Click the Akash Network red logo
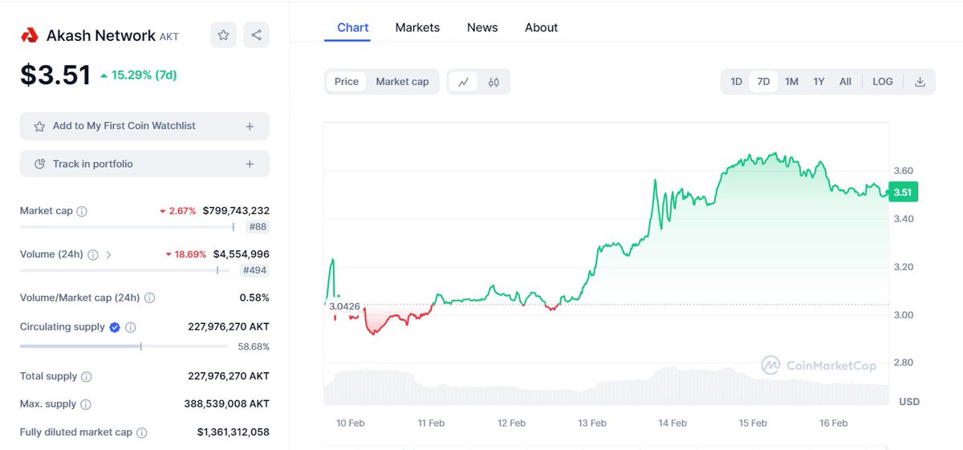 pos(30,35)
